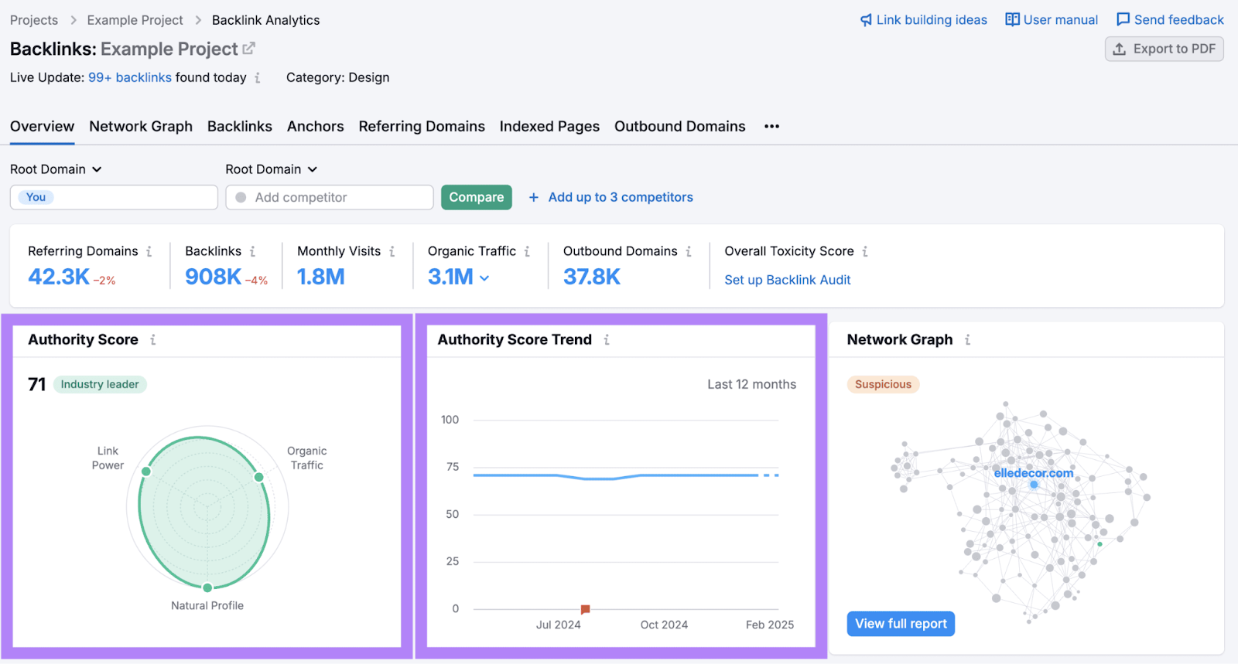Click info icon after Live Update text
1238x664 pixels.
(258, 77)
